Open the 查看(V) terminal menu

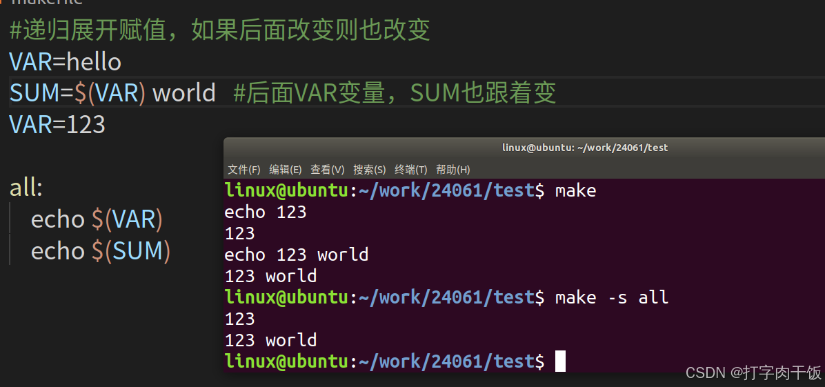(x=327, y=170)
